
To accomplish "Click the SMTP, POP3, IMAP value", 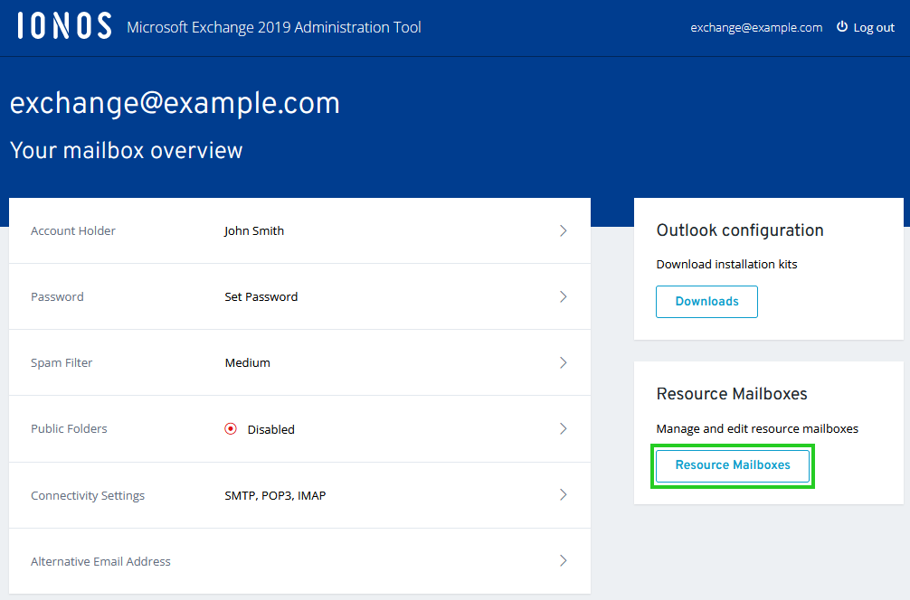I will pyautogui.click(x=275, y=495).
